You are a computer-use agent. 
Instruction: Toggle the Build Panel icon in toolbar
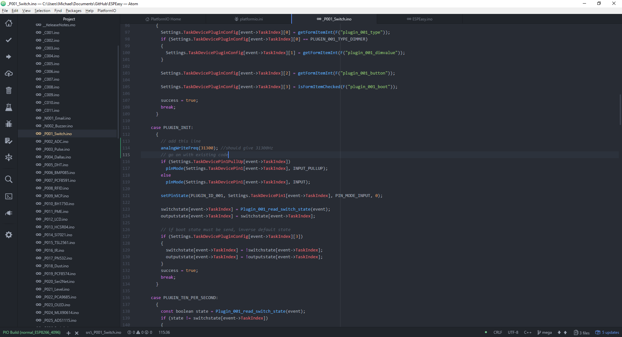click(x=9, y=157)
